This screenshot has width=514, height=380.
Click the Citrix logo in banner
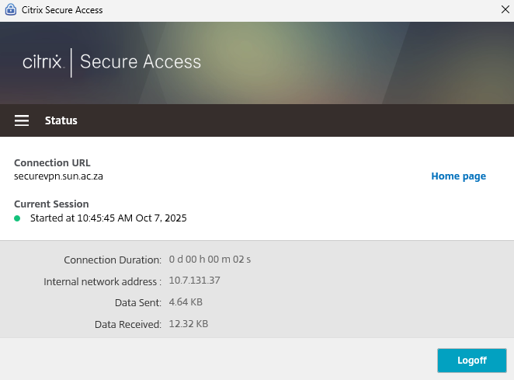pyautogui.click(x=42, y=62)
